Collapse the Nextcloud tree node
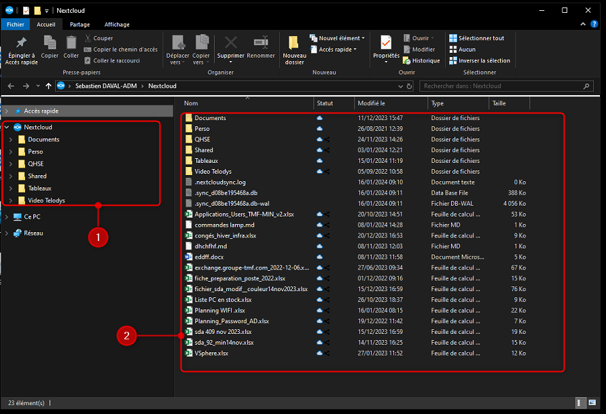The width and height of the screenshot is (606, 414). coord(7,127)
